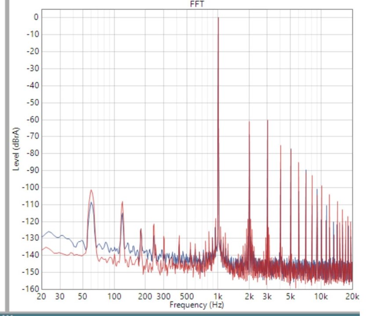Click the -30 level axis tick label
Screen dimensions: 377x316
pyautogui.click(x=33, y=68)
